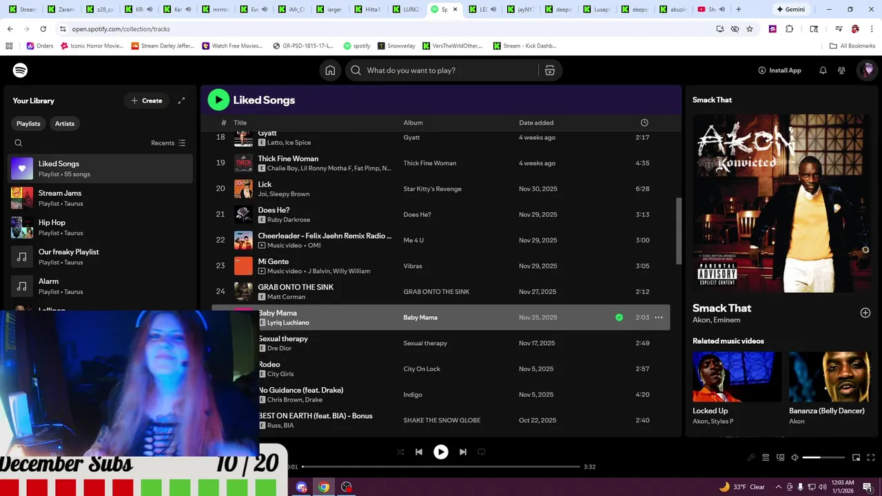
Task: Open Connect to a device
Action: pyautogui.click(x=781, y=457)
